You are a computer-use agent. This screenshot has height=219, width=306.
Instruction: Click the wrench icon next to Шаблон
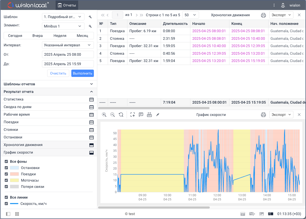pos(90,17)
